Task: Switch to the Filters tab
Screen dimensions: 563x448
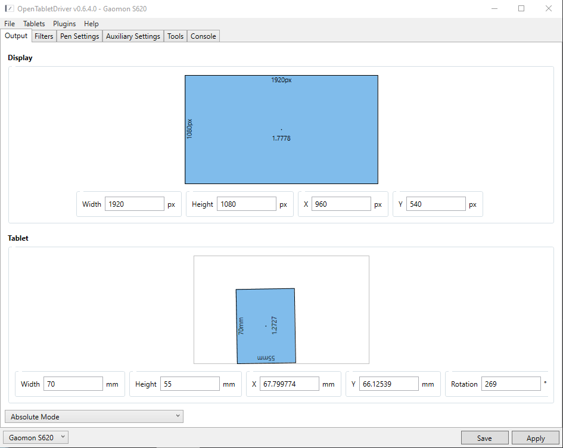Action: coord(44,36)
